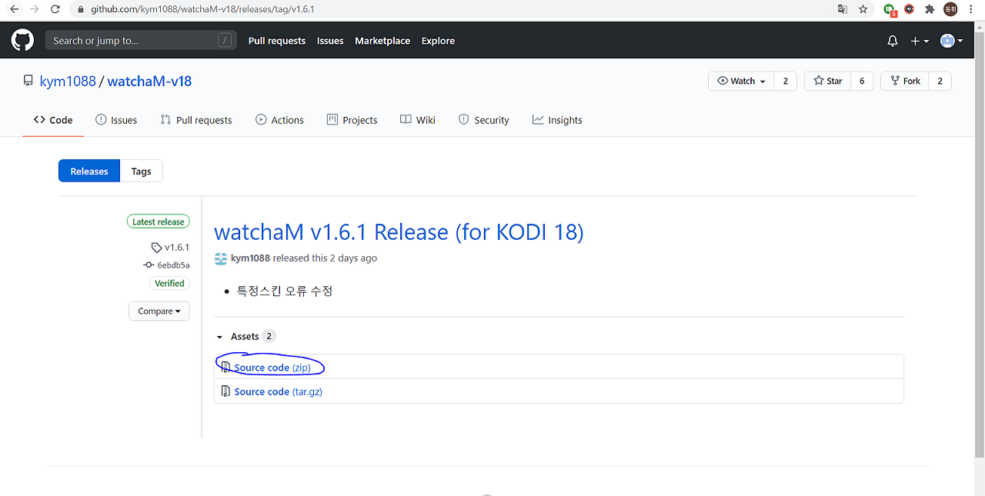
Task: Reload the page with refresh icon
Action: (x=55, y=9)
